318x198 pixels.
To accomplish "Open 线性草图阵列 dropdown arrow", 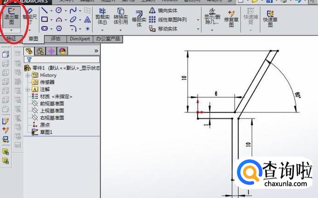I will (198, 20).
